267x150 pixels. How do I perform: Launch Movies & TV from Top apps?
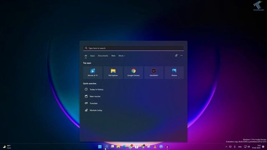point(93,72)
